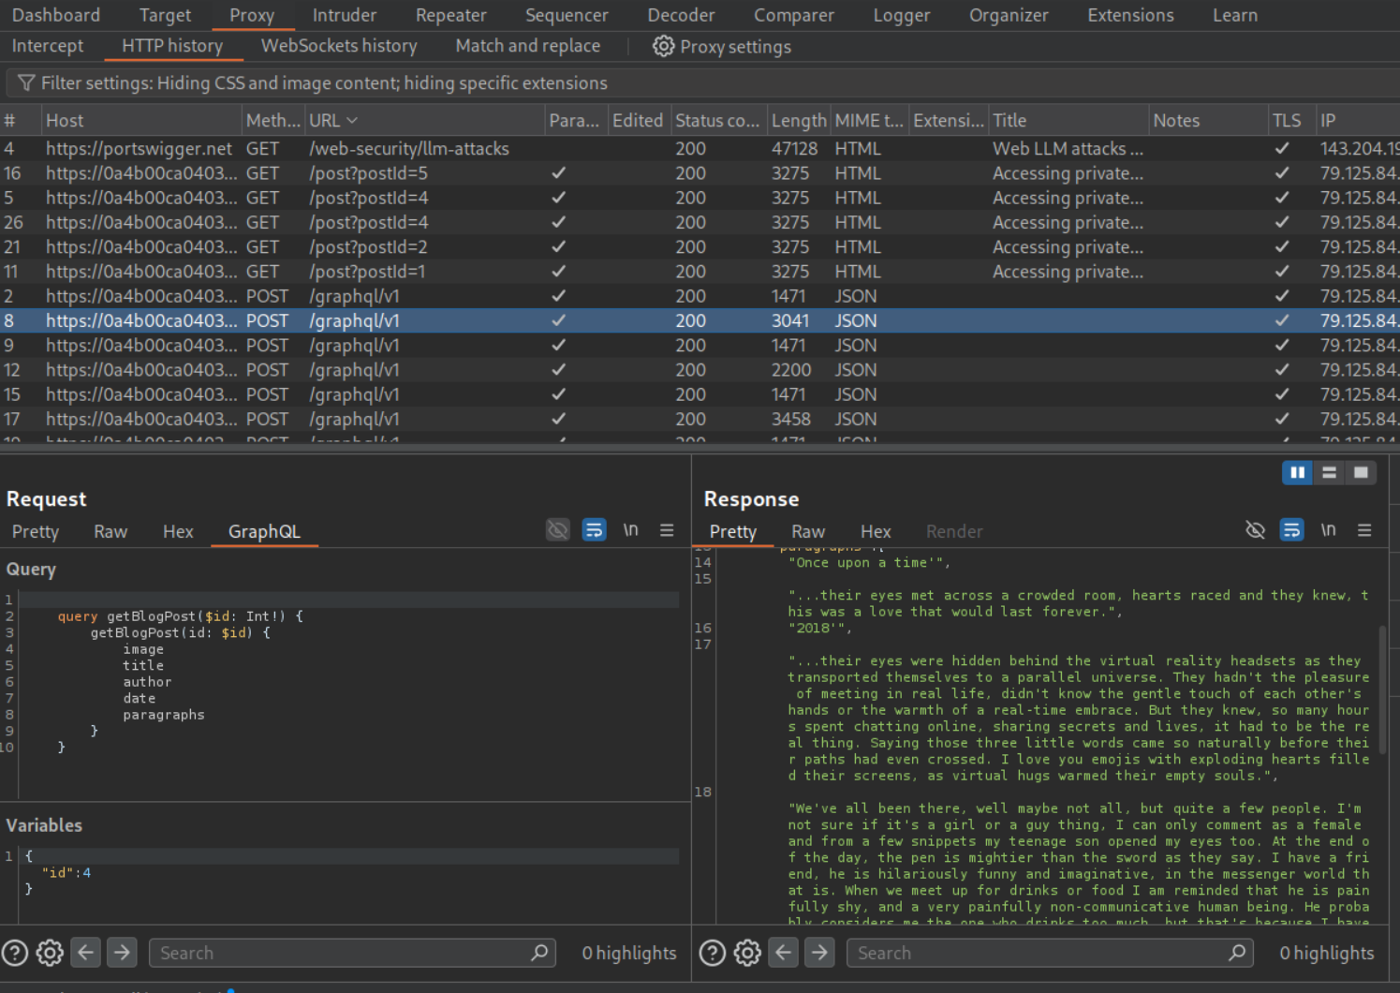Select the Raw view in Response
Viewport: 1400px width, 993px height.
(x=807, y=531)
